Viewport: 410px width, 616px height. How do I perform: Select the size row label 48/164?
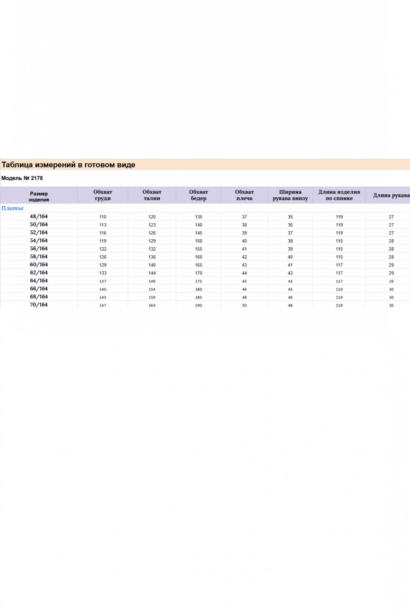(x=39, y=217)
